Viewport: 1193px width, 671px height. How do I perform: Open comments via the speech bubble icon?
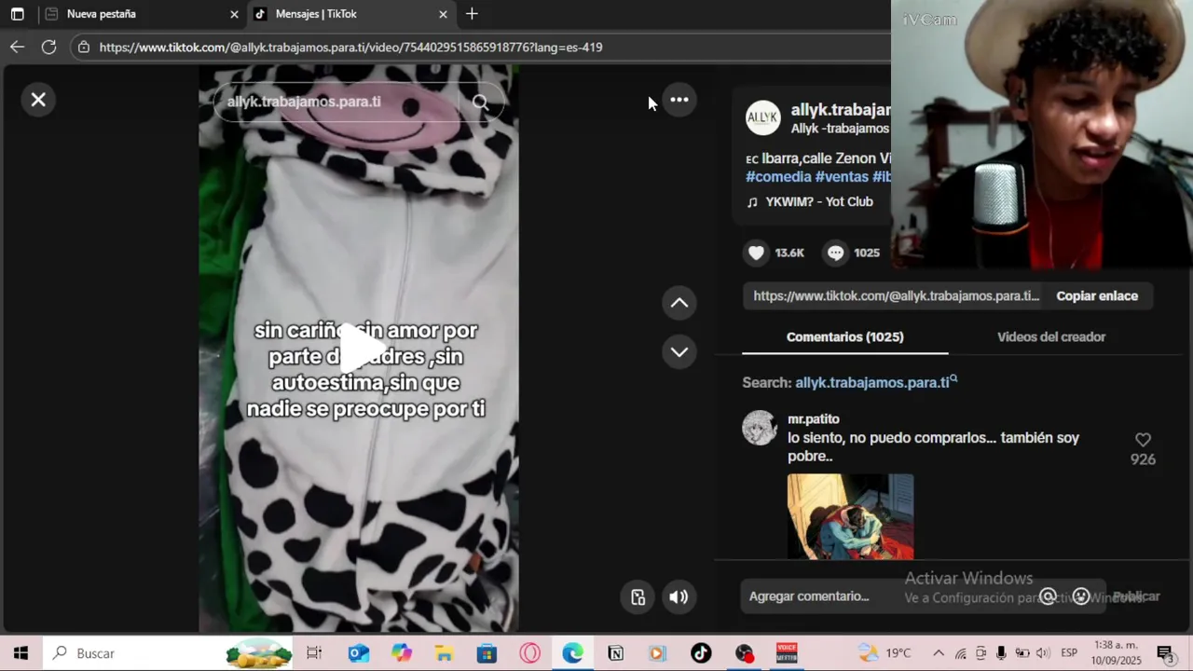pyautogui.click(x=835, y=253)
